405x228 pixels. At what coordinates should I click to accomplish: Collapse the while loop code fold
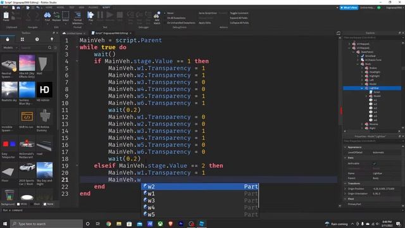(77, 47)
